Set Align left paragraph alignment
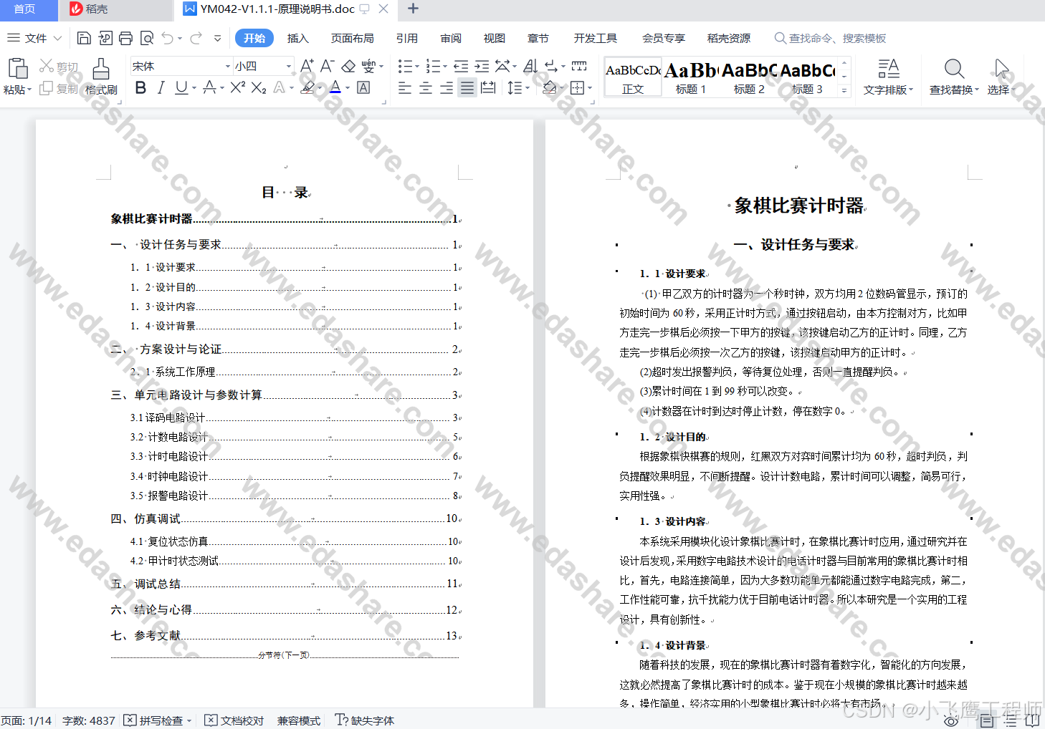 [405, 87]
